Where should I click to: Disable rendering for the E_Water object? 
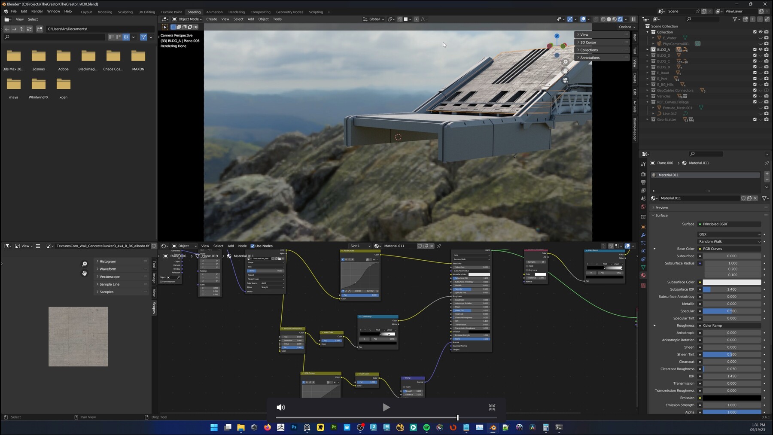767,38
